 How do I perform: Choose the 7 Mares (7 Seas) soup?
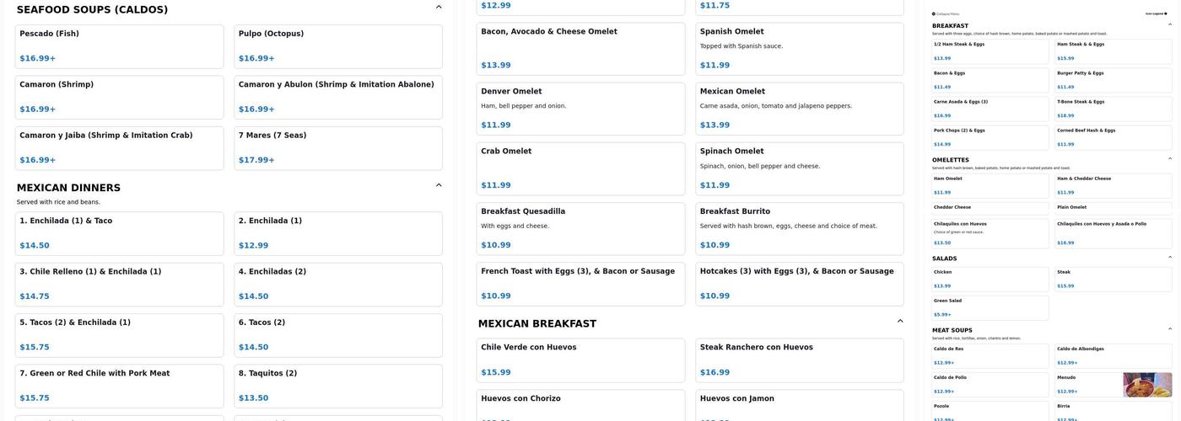tap(337, 148)
